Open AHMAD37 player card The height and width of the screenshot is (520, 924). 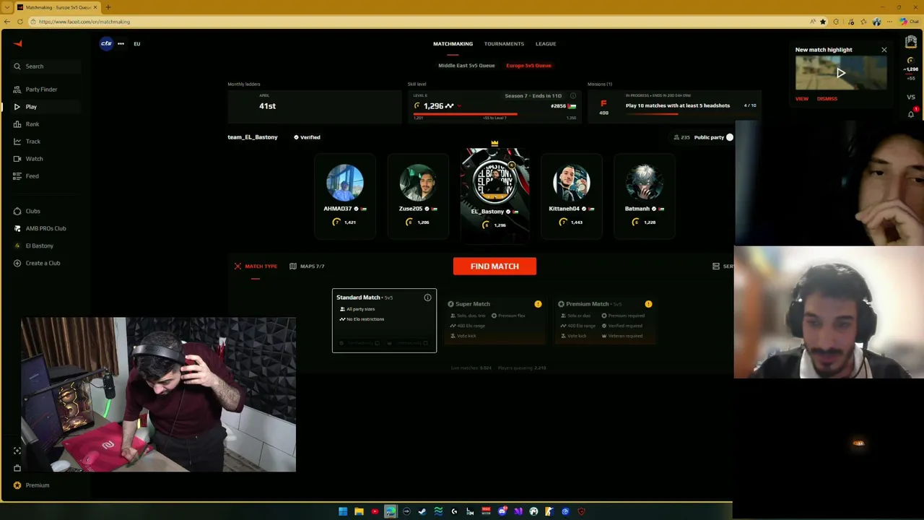click(345, 196)
